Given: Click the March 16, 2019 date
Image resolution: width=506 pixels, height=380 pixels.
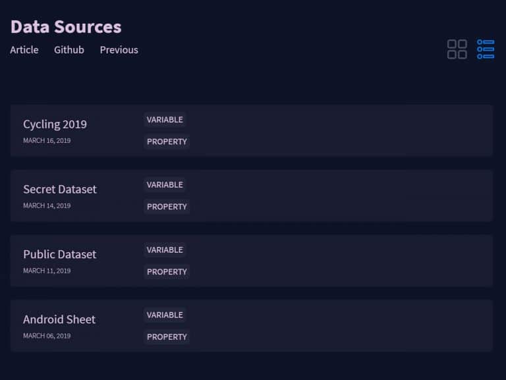Looking at the screenshot, I should tap(47, 141).
